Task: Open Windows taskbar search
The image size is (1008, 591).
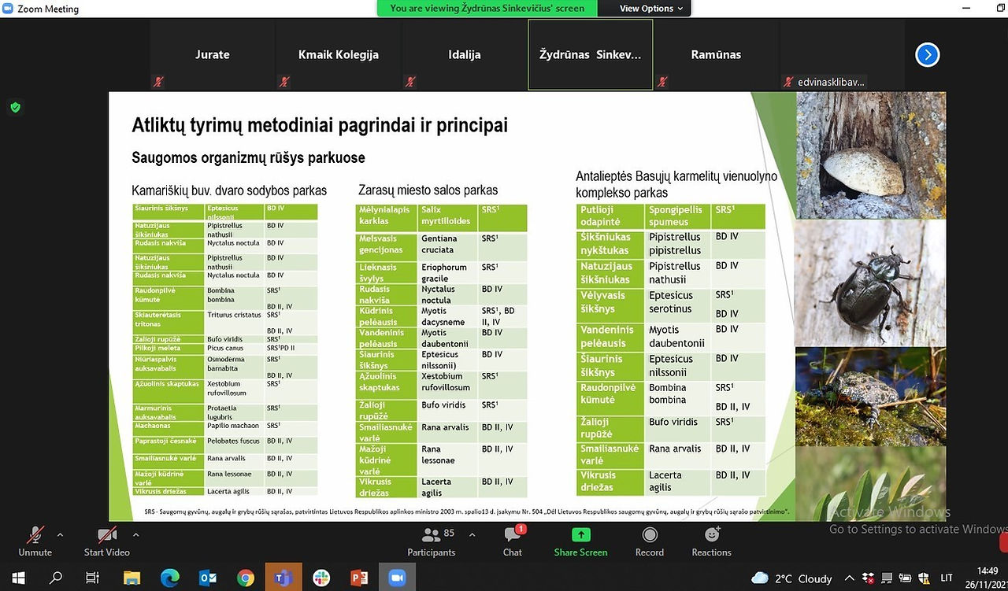Action: click(x=56, y=578)
